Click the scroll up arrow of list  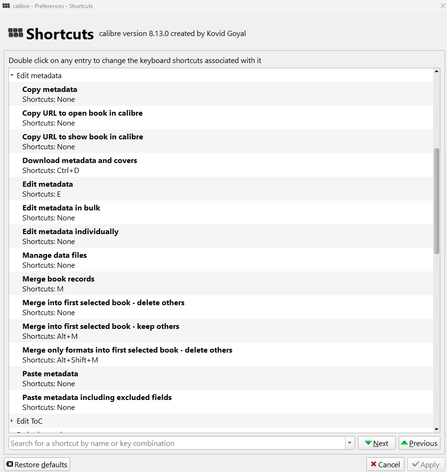[437, 72]
